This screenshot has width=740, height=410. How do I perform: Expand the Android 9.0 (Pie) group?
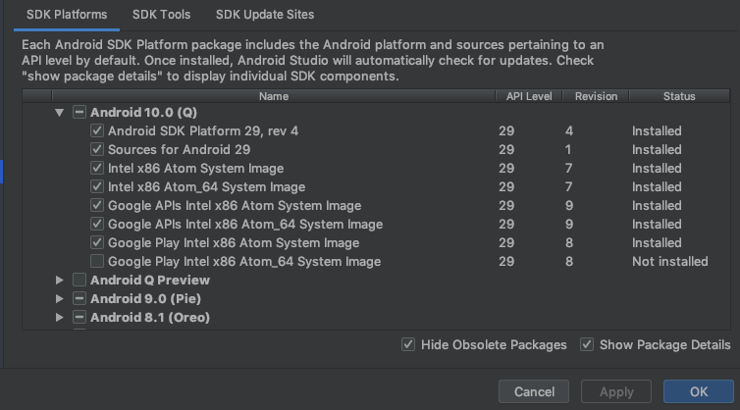60,299
